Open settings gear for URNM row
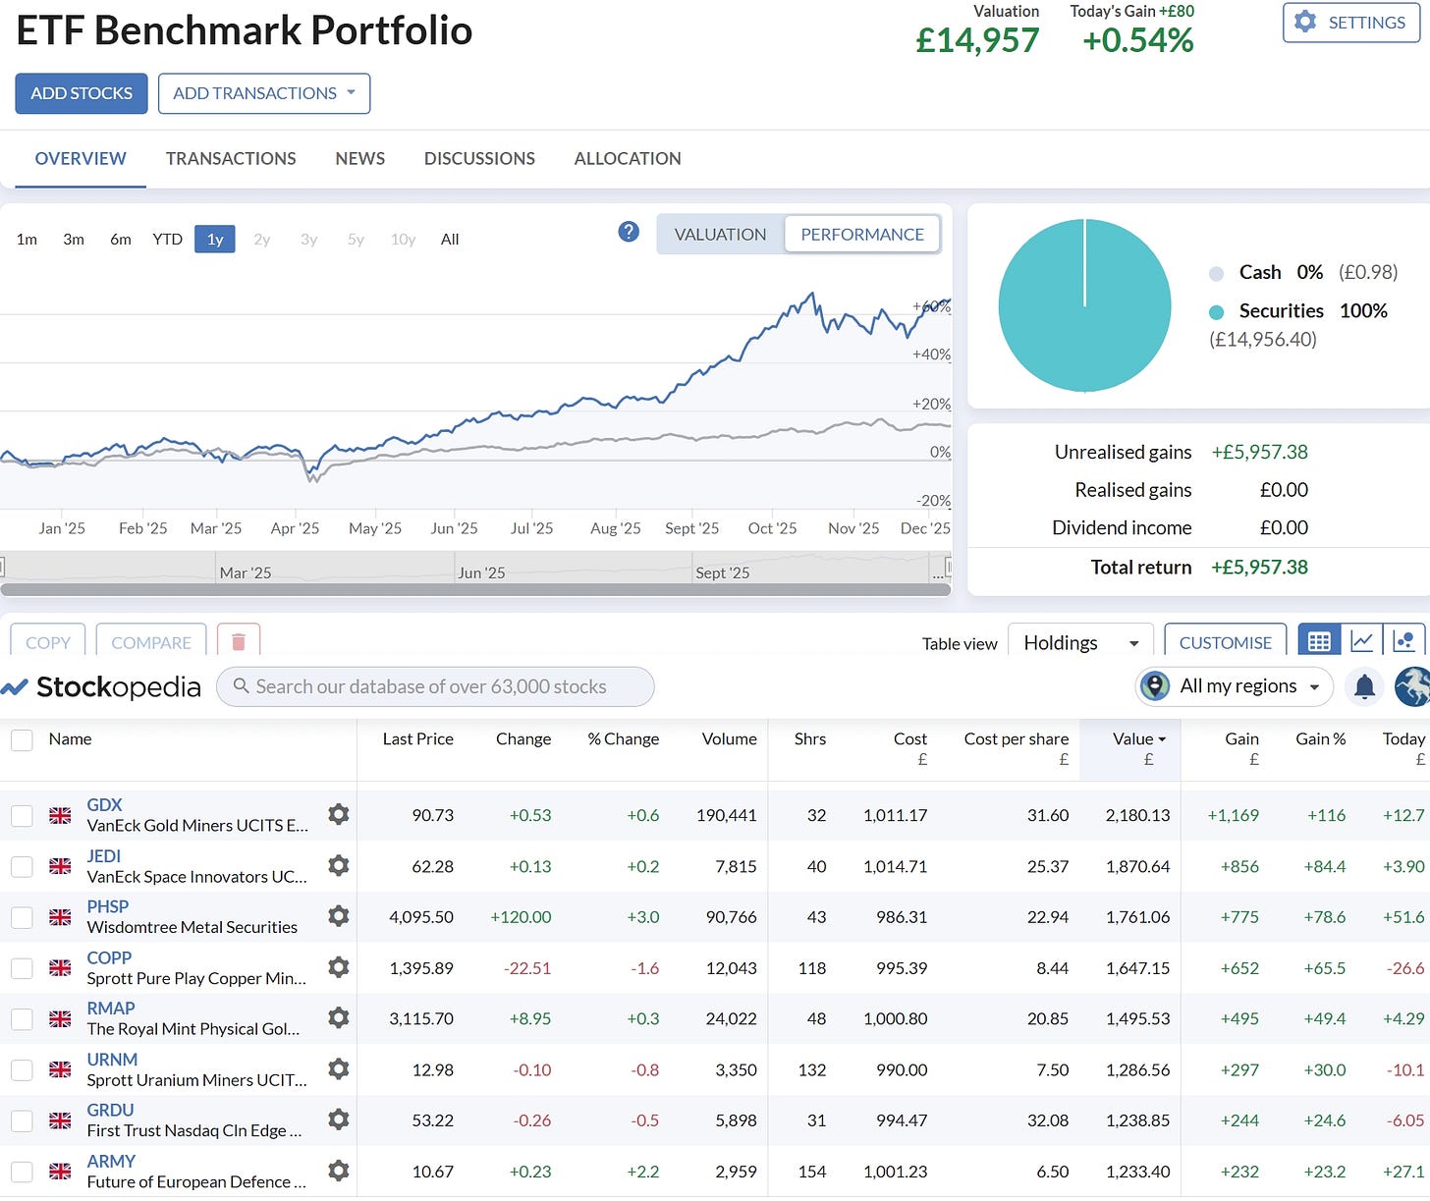This screenshot has width=1430, height=1201. pyautogui.click(x=339, y=1068)
